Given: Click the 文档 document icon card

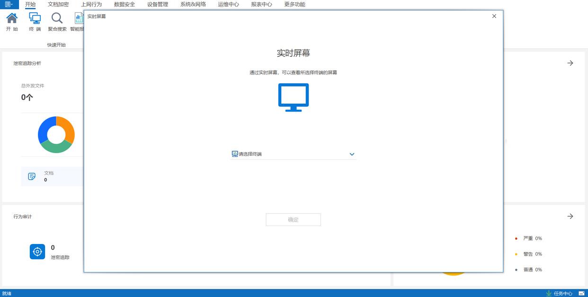Looking at the screenshot, I should coord(52,176).
